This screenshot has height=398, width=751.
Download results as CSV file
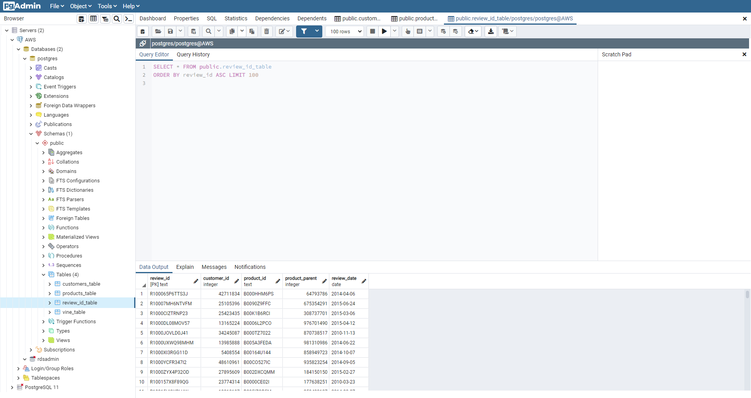tap(491, 31)
